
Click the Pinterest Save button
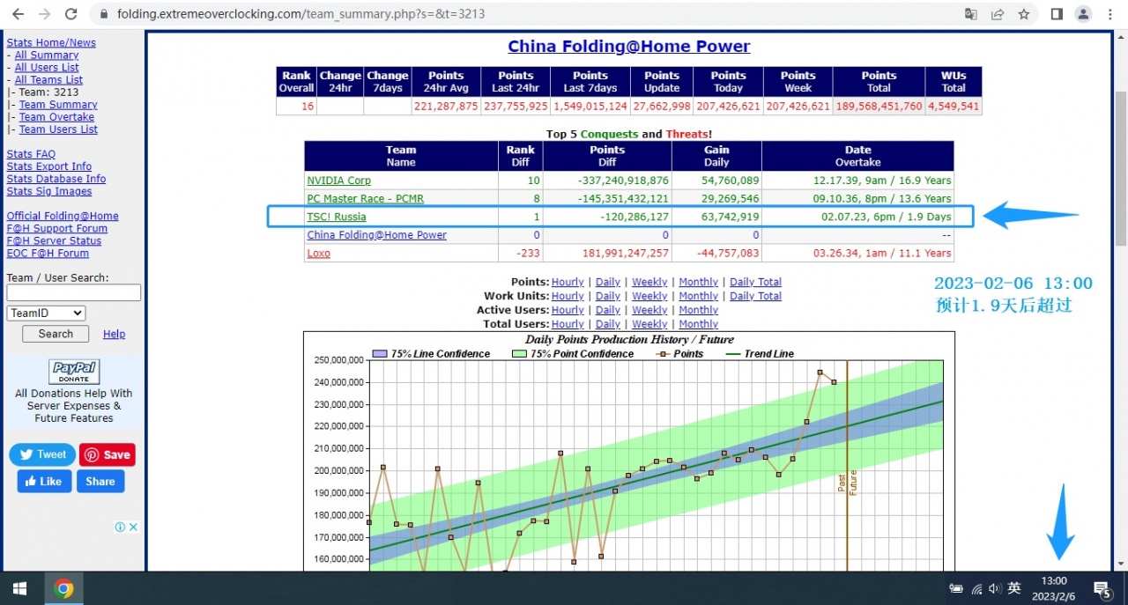pos(108,454)
